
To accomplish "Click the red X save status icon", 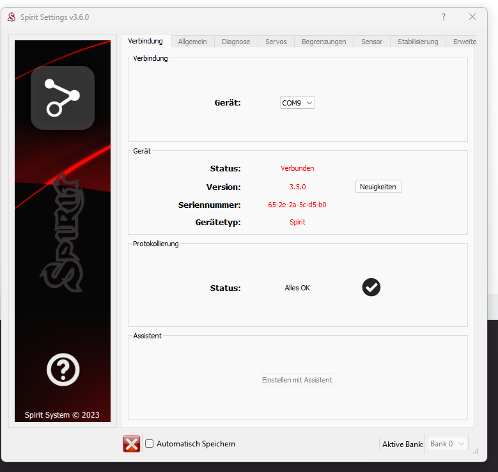I will (x=132, y=444).
